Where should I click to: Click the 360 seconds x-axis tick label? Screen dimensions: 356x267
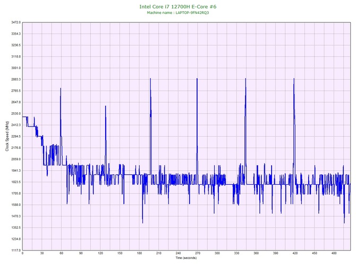point(256,253)
